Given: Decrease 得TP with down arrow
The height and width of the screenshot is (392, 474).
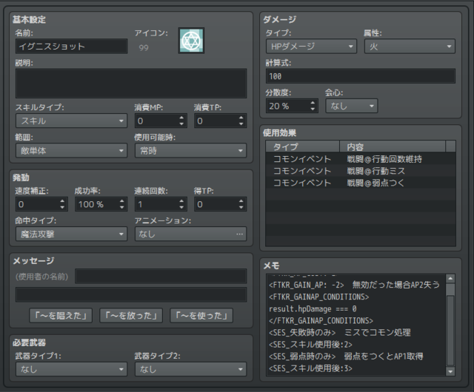Looking at the screenshot, I should tap(241, 207).
